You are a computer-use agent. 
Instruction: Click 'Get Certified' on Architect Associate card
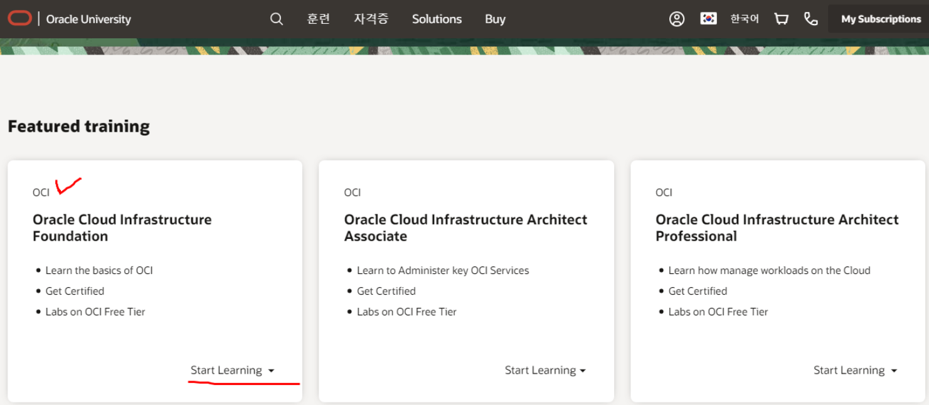point(386,291)
